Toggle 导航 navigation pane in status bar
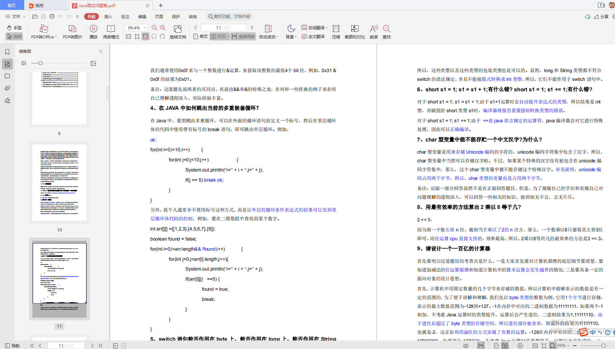 (x=12, y=346)
